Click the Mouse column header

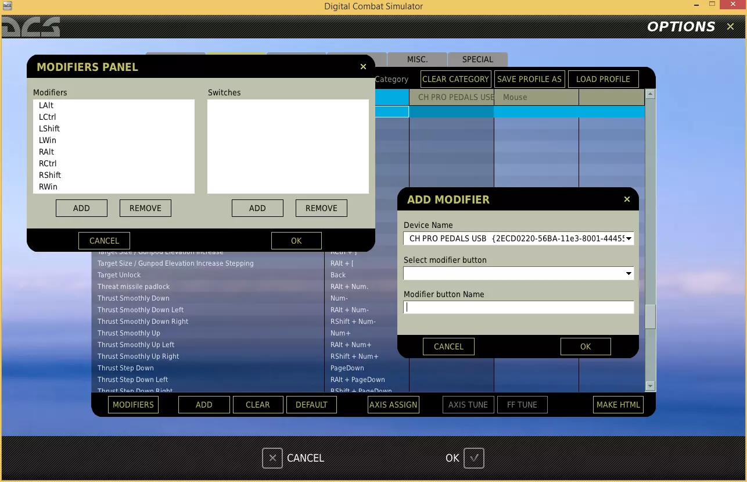coord(536,97)
